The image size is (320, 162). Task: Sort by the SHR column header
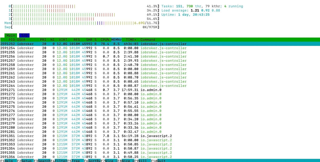(x=89, y=40)
